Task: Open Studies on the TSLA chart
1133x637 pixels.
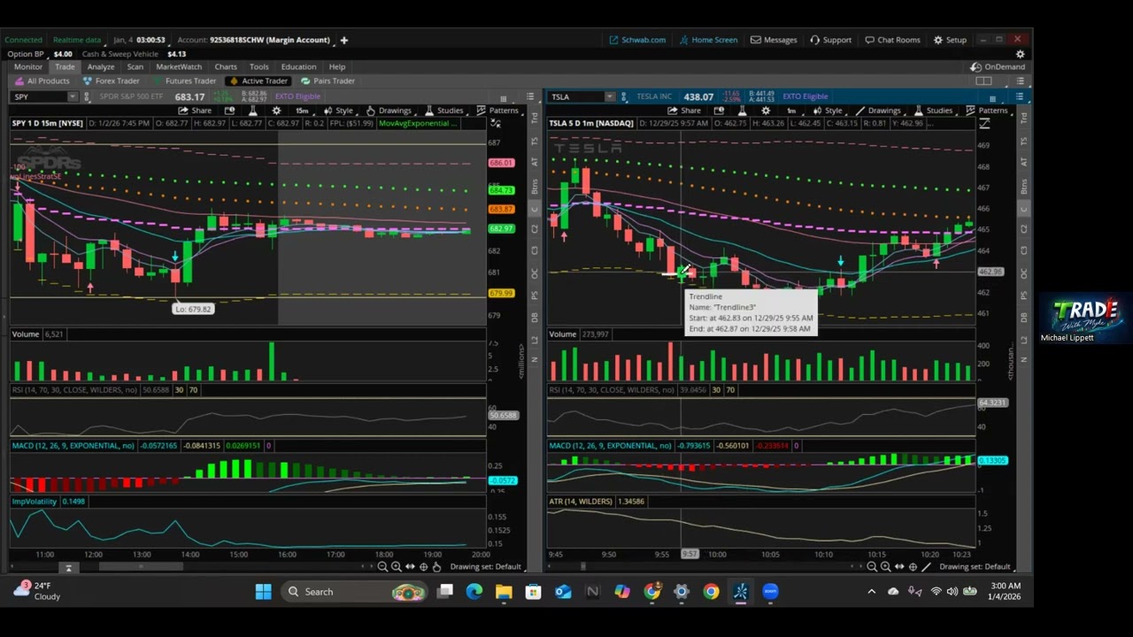Action: [933, 111]
